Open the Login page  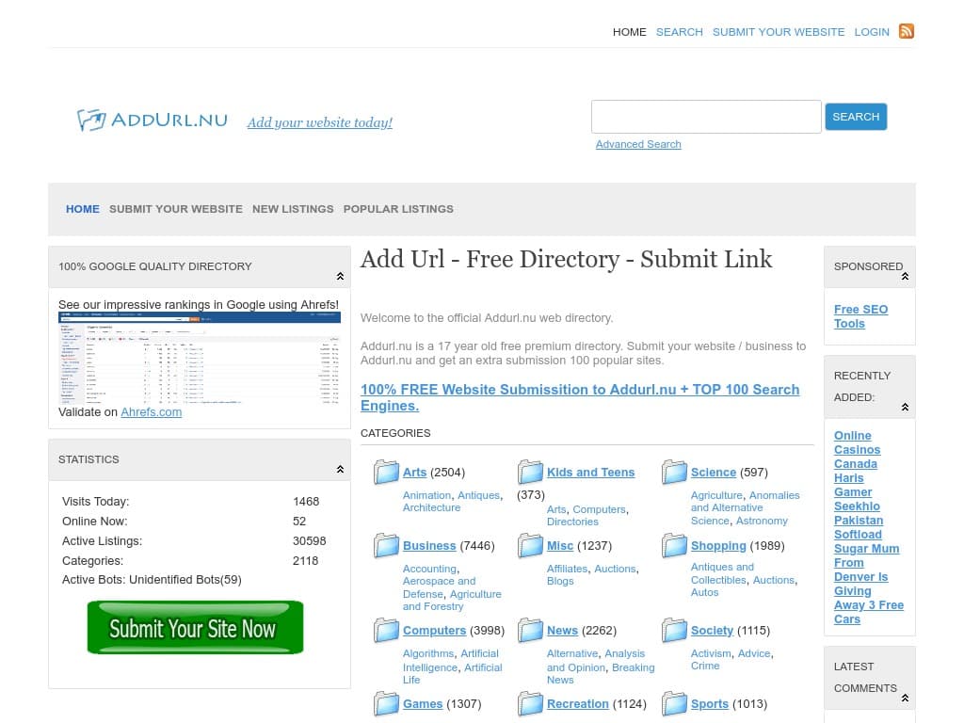pyautogui.click(x=871, y=32)
